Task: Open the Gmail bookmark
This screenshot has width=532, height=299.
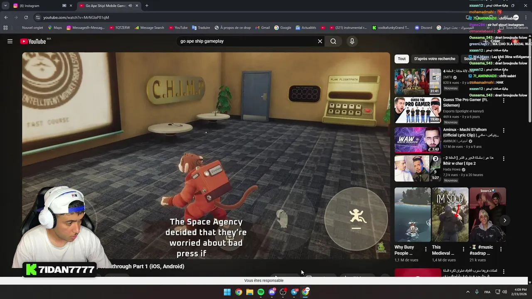Action: (x=262, y=28)
